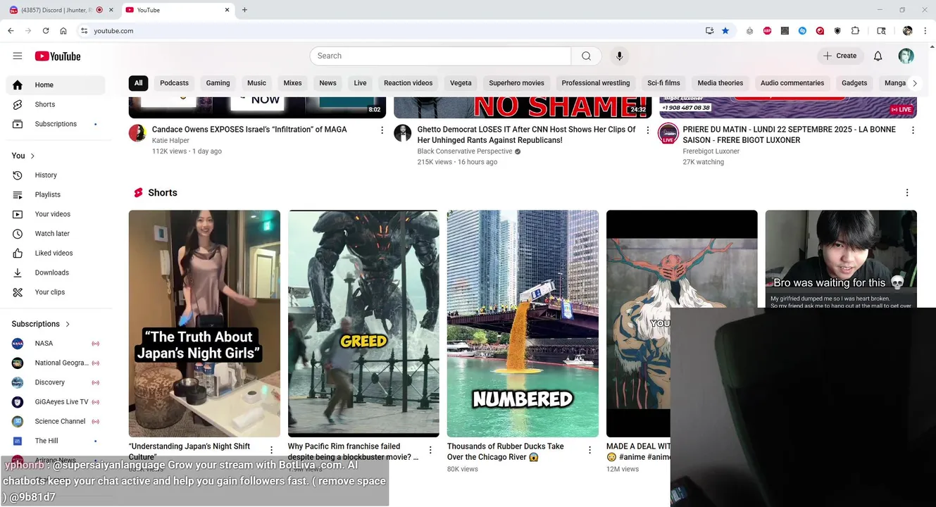Start voice search with microphone icon
This screenshot has width=936, height=507.
(x=619, y=56)
